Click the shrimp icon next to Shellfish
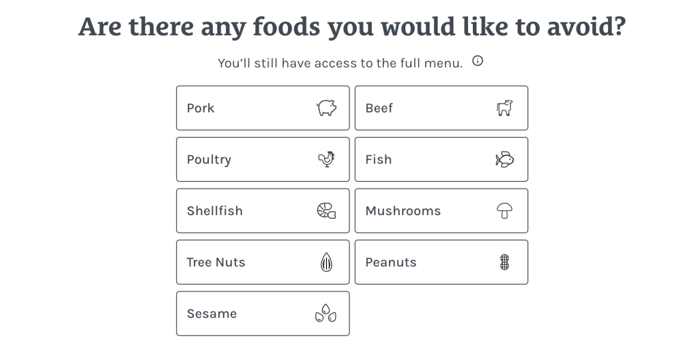Image resolution: width=698 pixels, height=350 pixels. coord(326,211)
